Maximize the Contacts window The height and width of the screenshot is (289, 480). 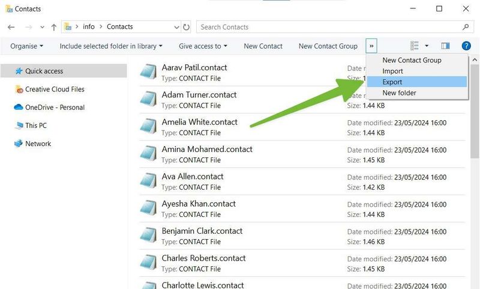439,8
